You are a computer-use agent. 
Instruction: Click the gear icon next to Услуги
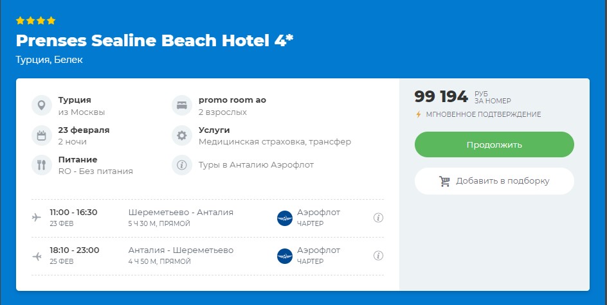[182, 135]
